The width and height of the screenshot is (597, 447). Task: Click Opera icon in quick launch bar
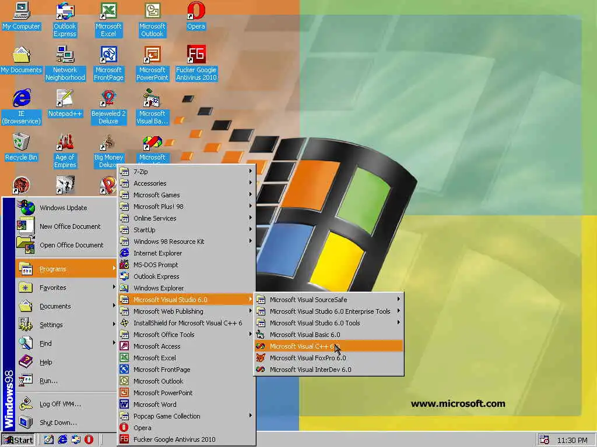pyautogui.click(x=89, y=439)
